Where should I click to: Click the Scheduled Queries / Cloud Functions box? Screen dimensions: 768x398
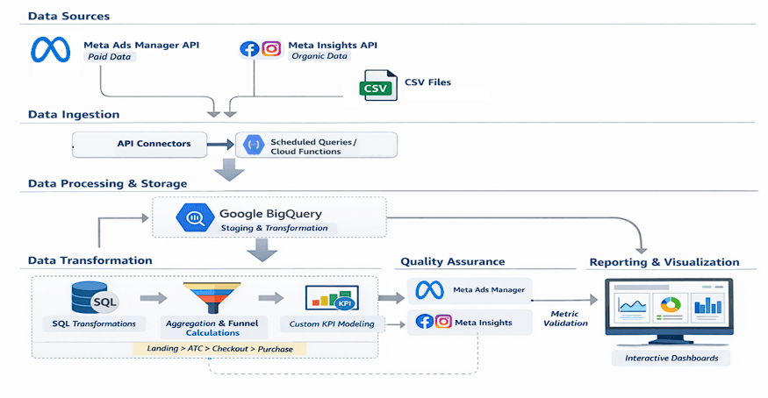(316, 146)
